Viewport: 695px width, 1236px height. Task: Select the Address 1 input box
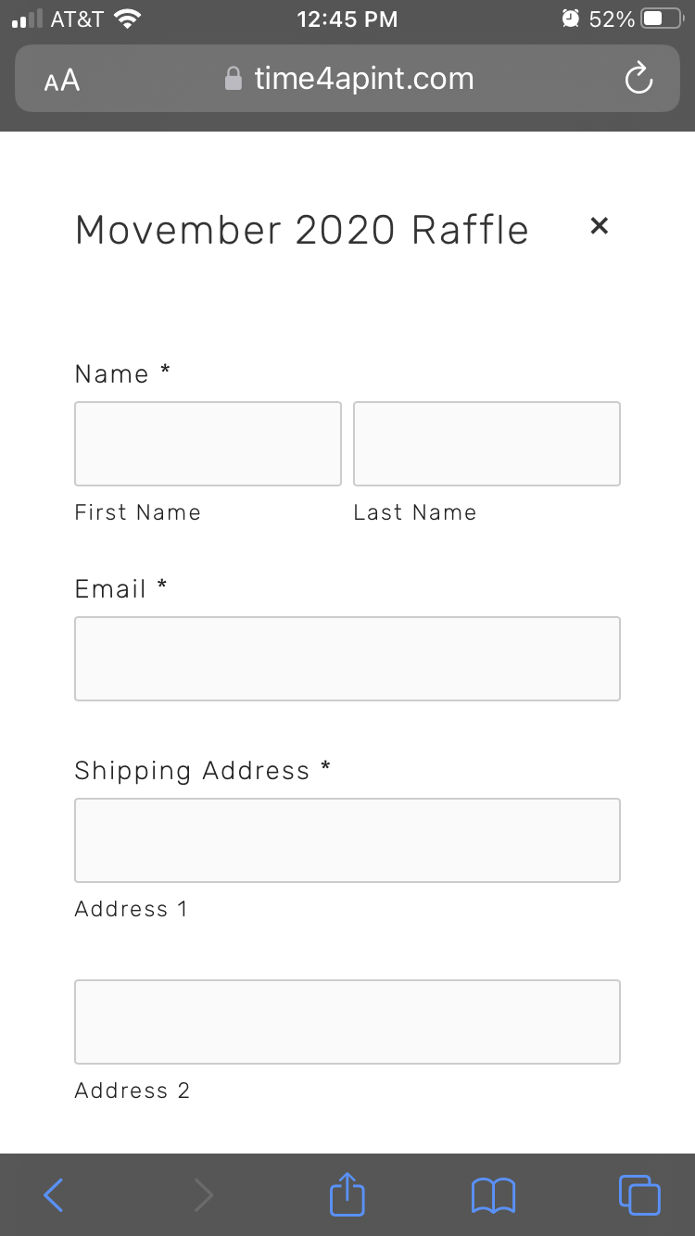(x=347, y=840)
